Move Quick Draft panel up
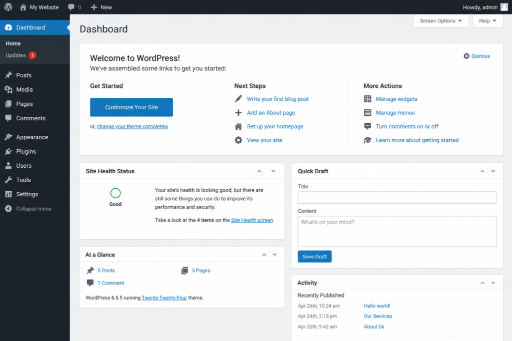 482,171
